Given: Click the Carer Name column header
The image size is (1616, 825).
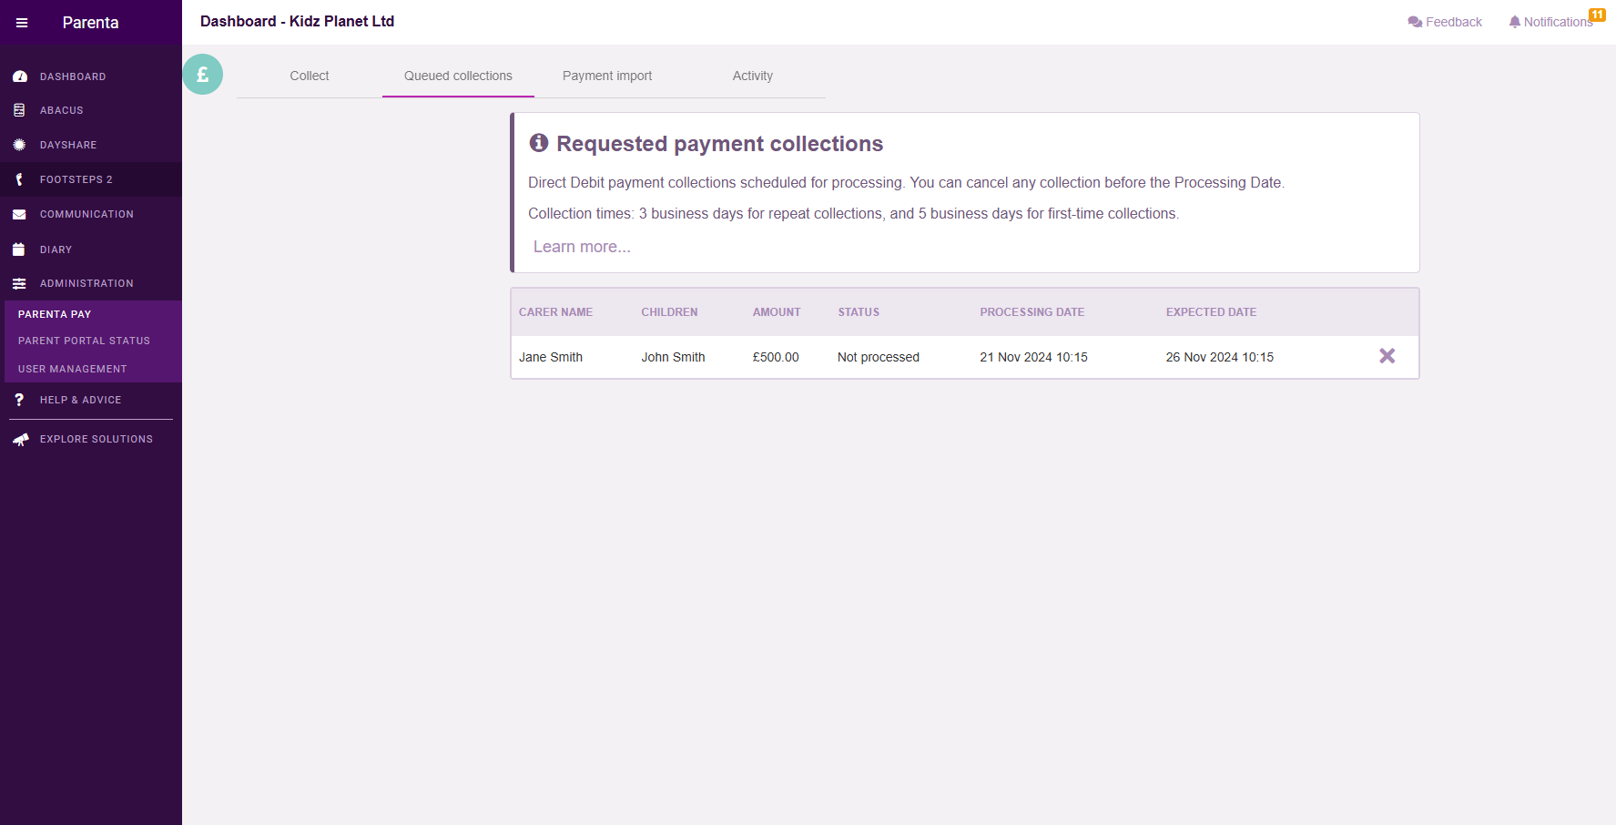Looking at the screenshot, I should pyautogui.click(x=555, y=312).
